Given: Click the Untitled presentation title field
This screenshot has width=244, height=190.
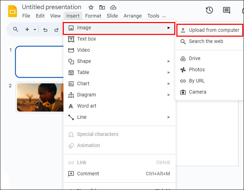Looking at the screenshot, I should (x=52, y=7).
